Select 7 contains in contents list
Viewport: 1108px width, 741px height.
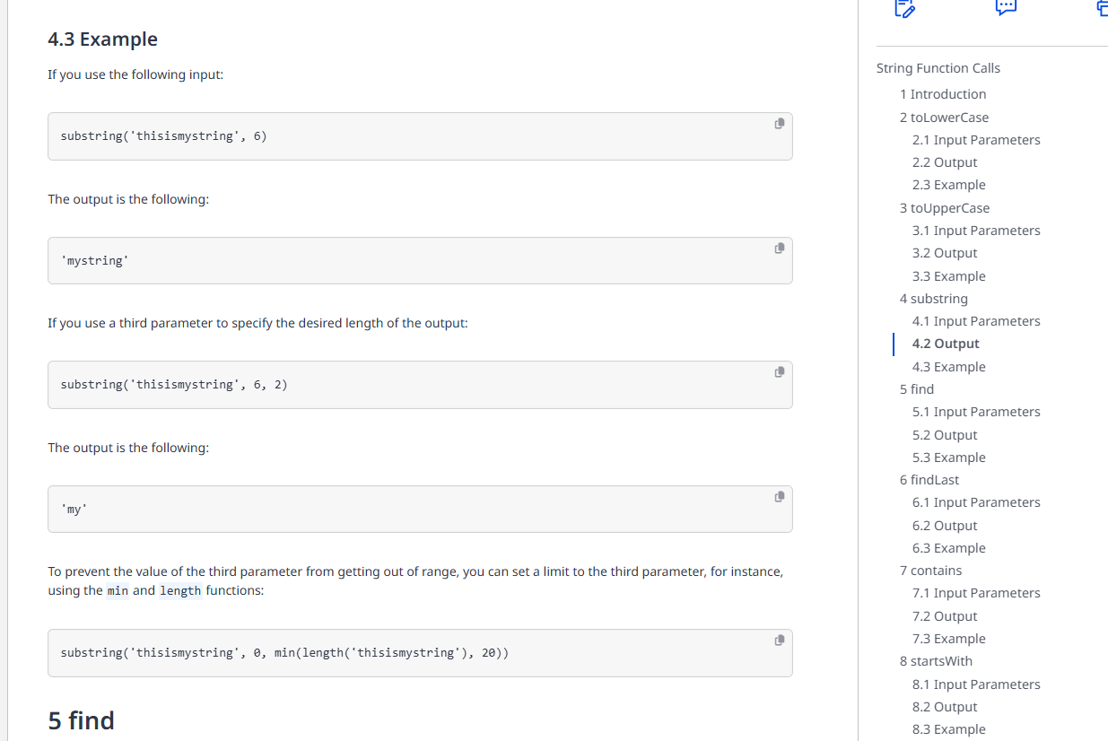[x=931, y=571]
